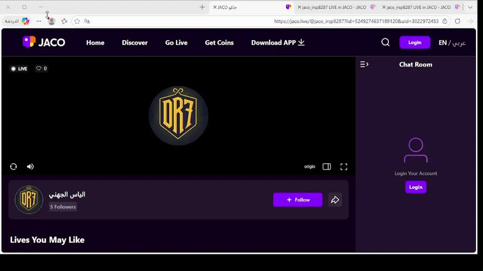Click the browser address bar URL
Image resolution: width=483 pixels, height=271 pixels.
click(x=356, y=21)
